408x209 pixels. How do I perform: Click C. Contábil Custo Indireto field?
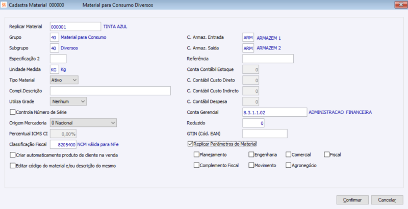[x=250, y=91]
